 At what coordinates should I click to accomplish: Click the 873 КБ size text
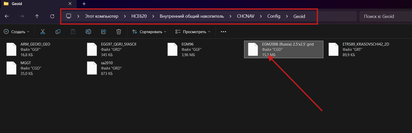pos(107,73)
